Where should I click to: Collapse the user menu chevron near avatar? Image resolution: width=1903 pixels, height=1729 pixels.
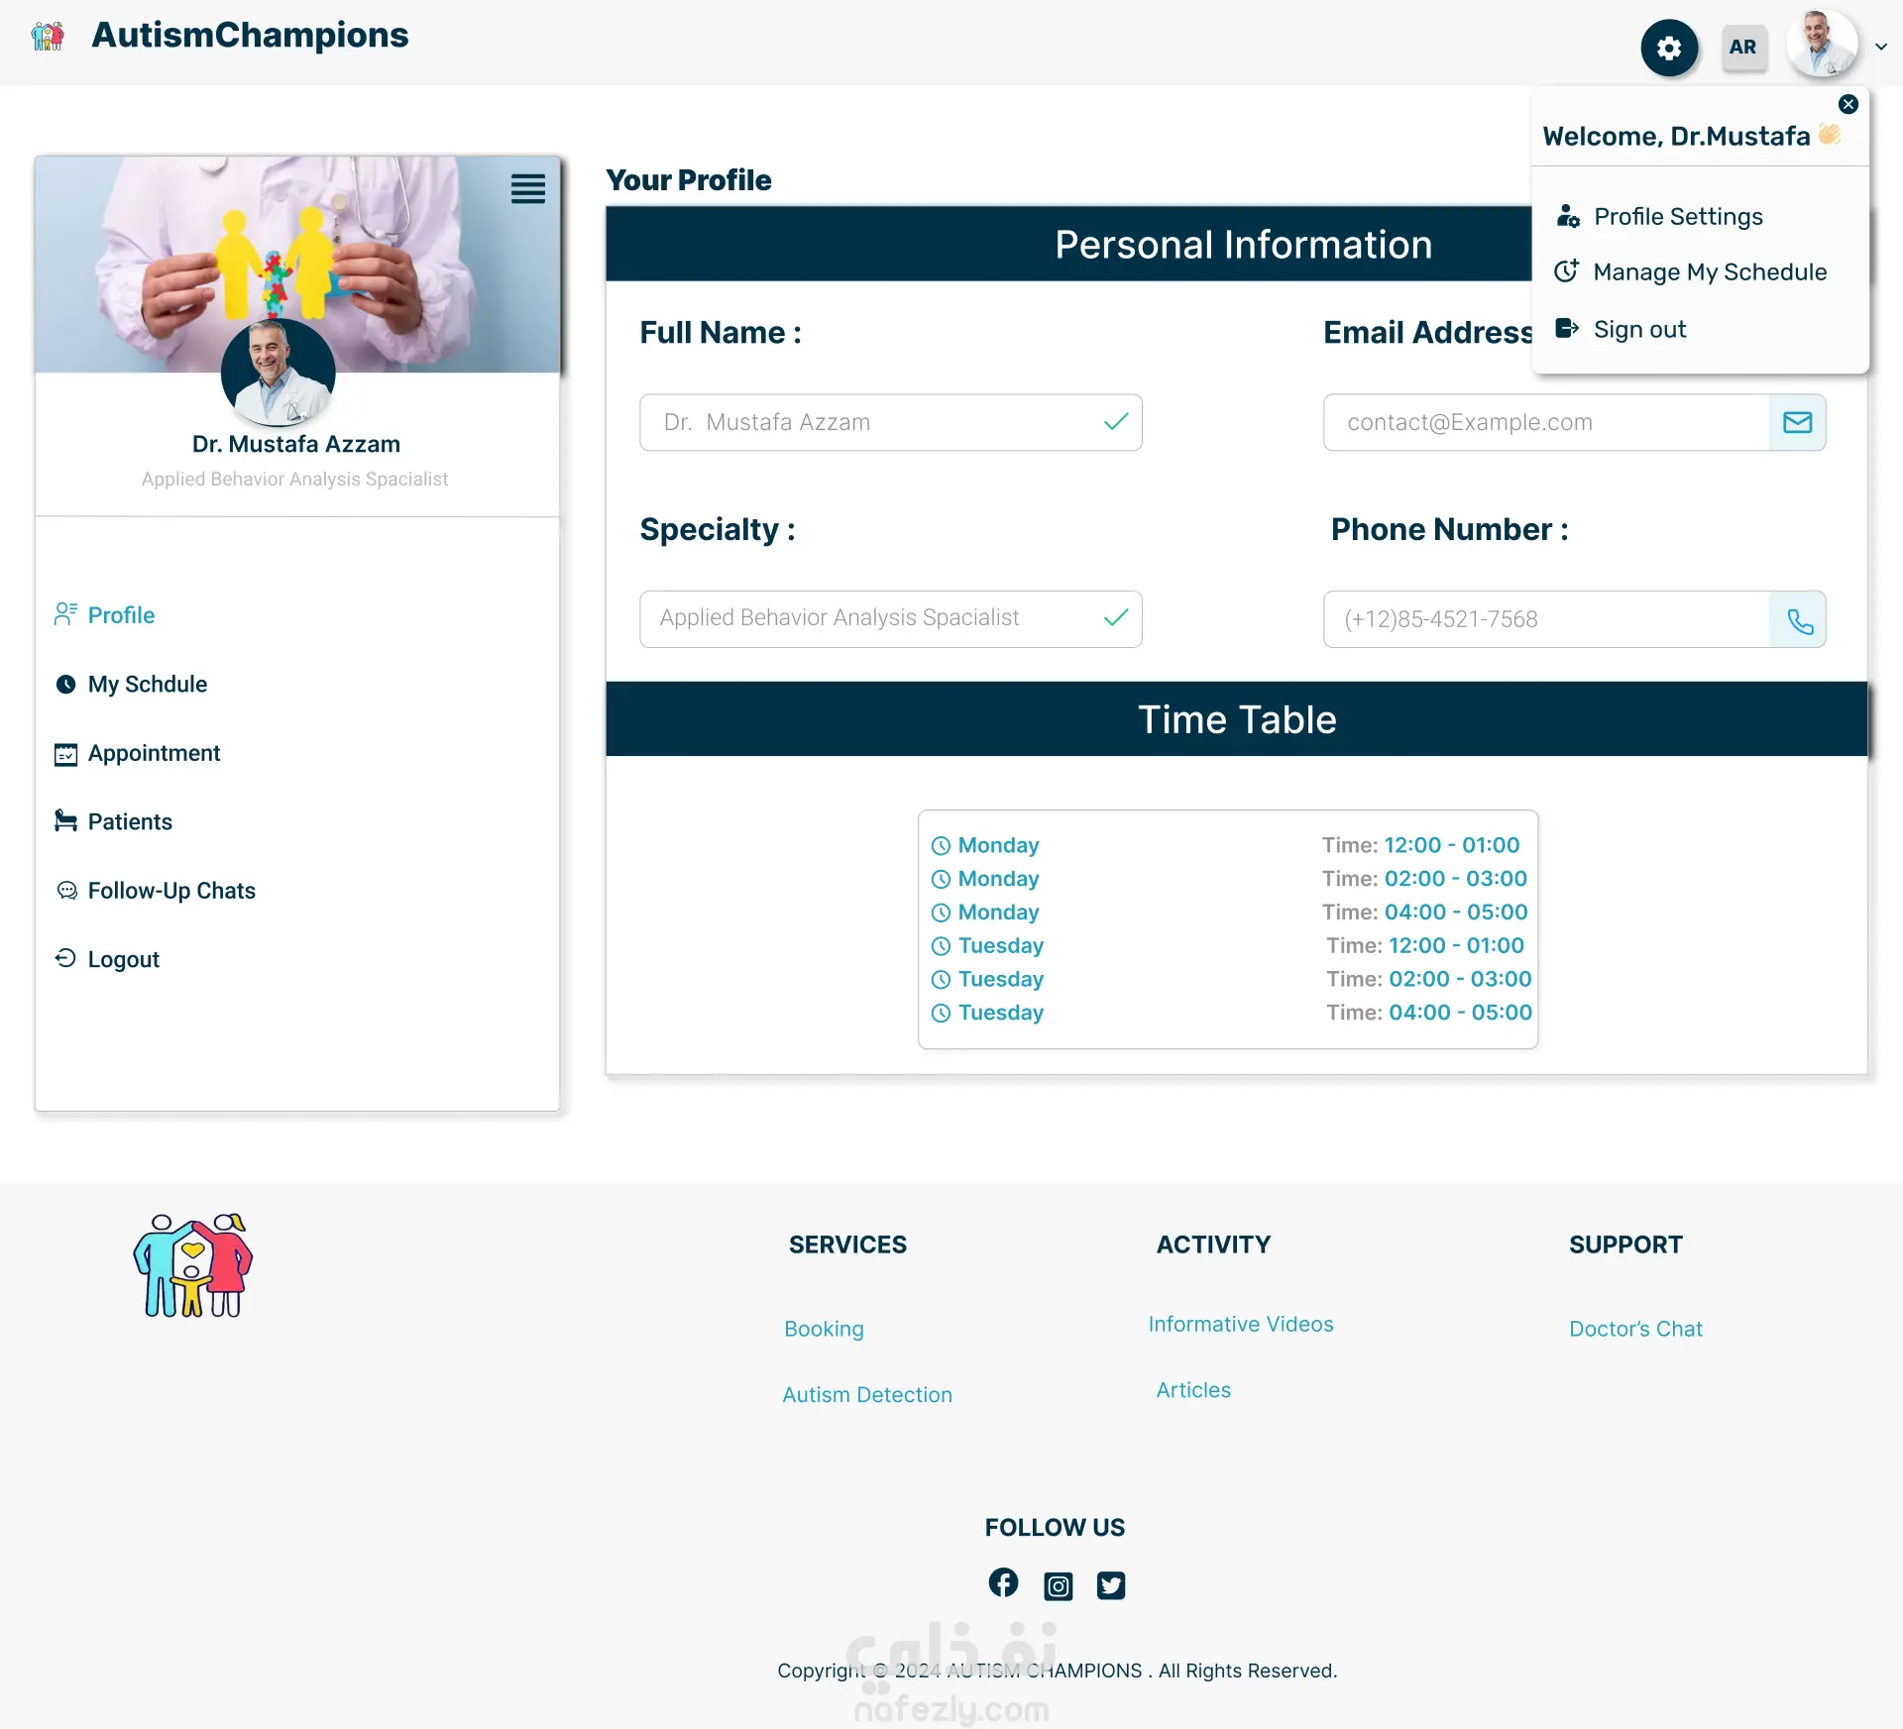(x=1880, y=47)
